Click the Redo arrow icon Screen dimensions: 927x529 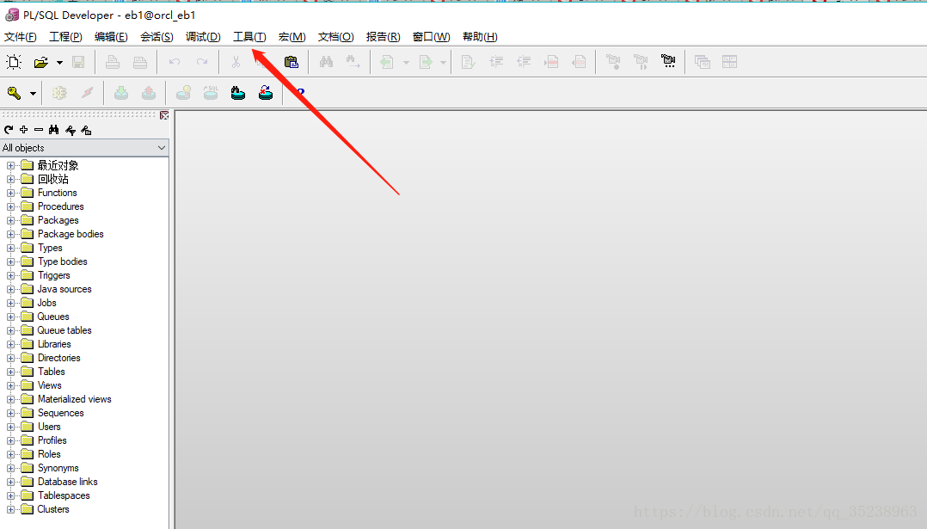pyautogui.click(x=202, y=62)
